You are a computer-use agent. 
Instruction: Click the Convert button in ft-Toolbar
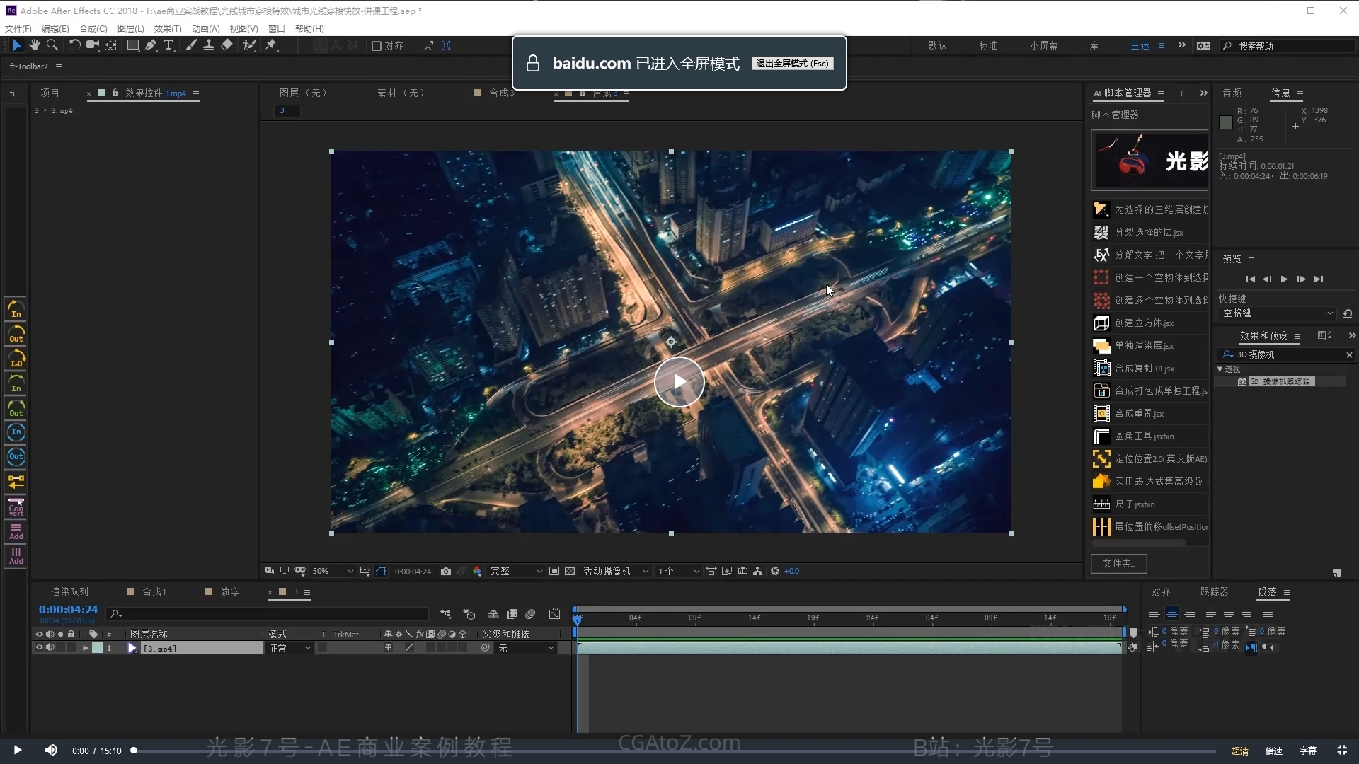[x=16, y=507]
